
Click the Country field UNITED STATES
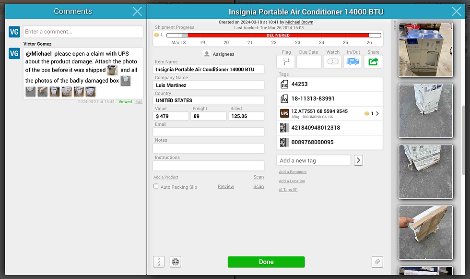(208, 100)
